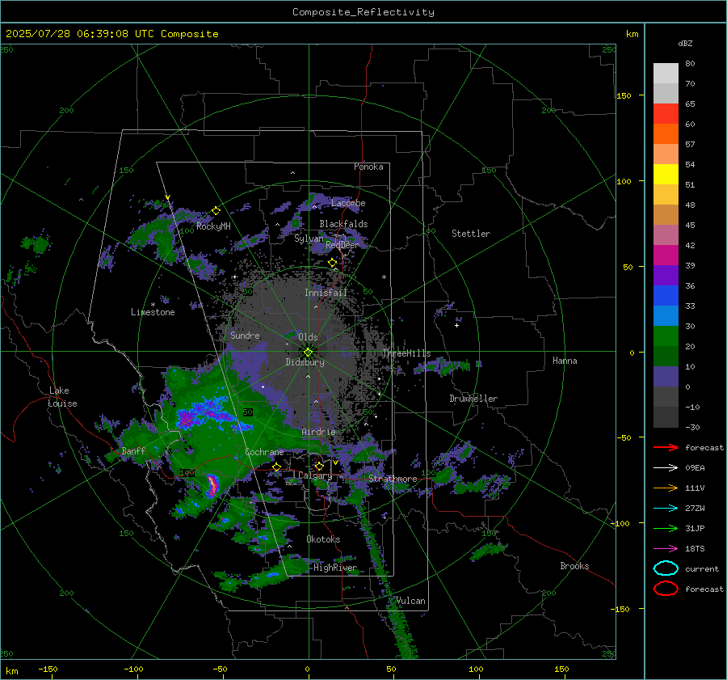Click the Ponoka city label

[x=368, y=167]
